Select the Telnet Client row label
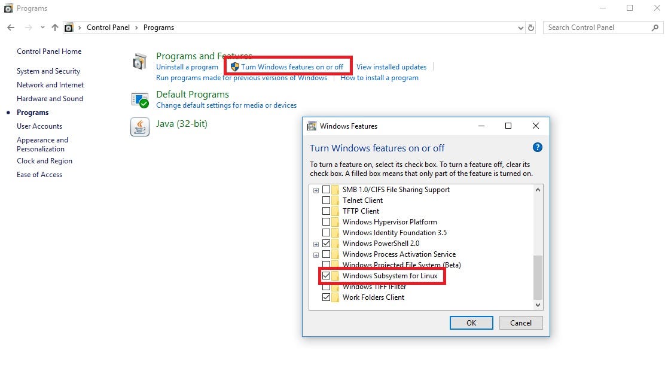Image resolution: width=671 pixels, height=377 pixels. click(363, 200)
